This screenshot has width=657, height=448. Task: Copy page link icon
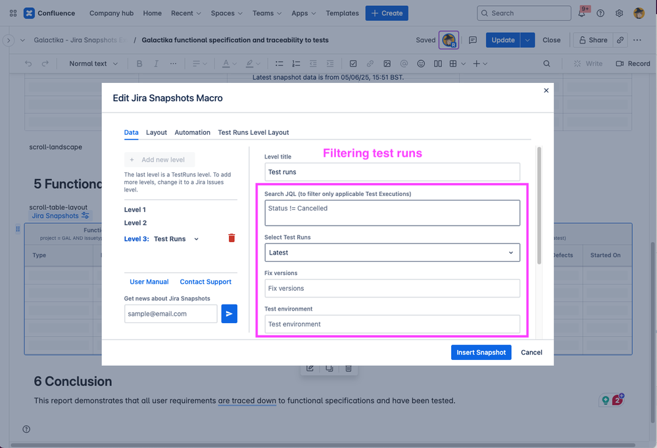click(x=620, y=40)
